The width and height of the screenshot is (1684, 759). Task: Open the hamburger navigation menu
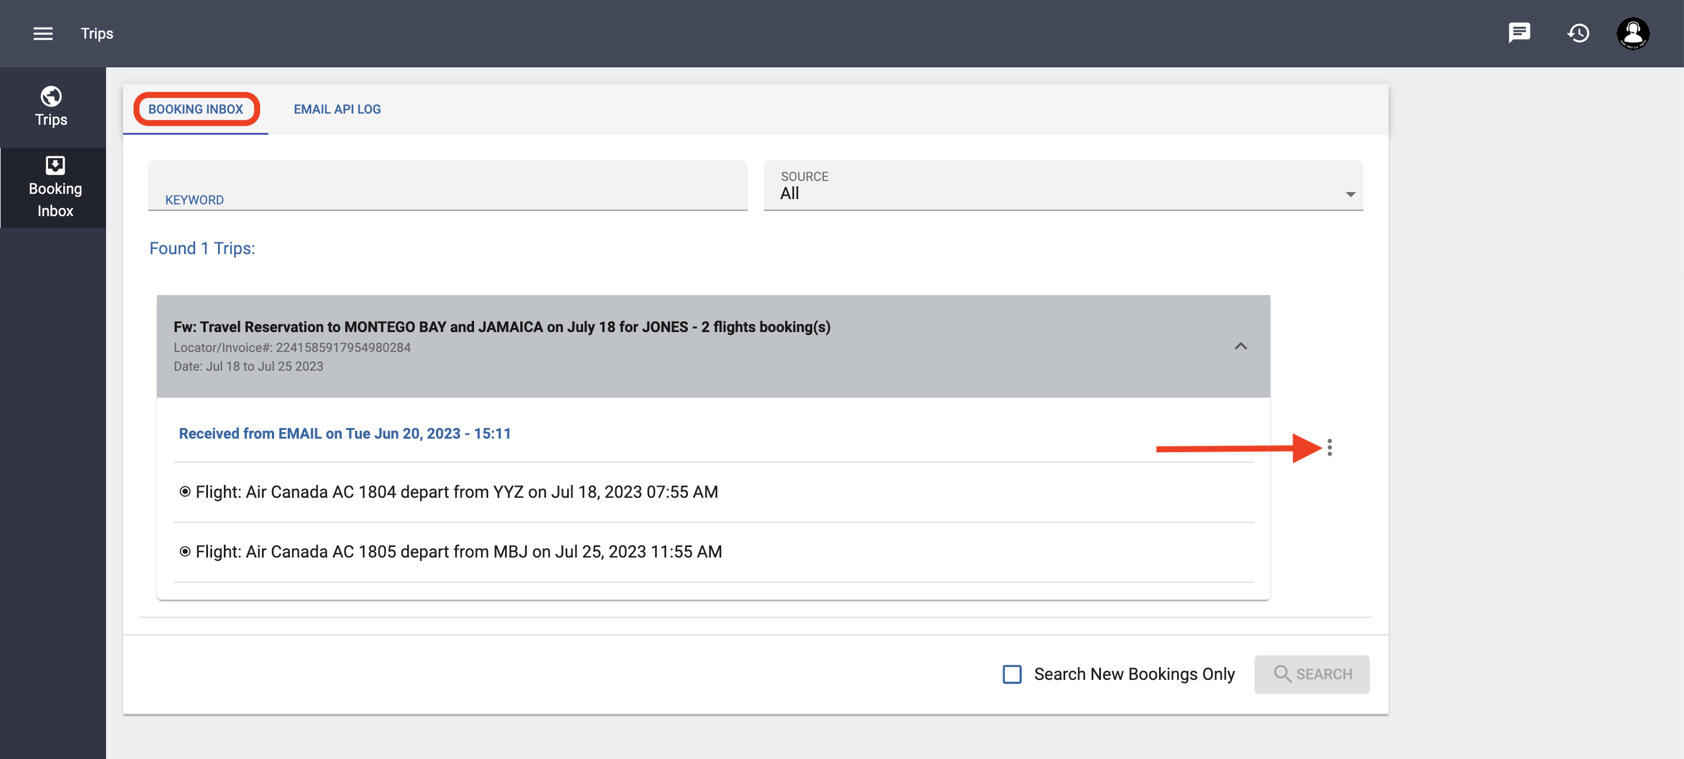pyautogui.click(x=43, y=33)
